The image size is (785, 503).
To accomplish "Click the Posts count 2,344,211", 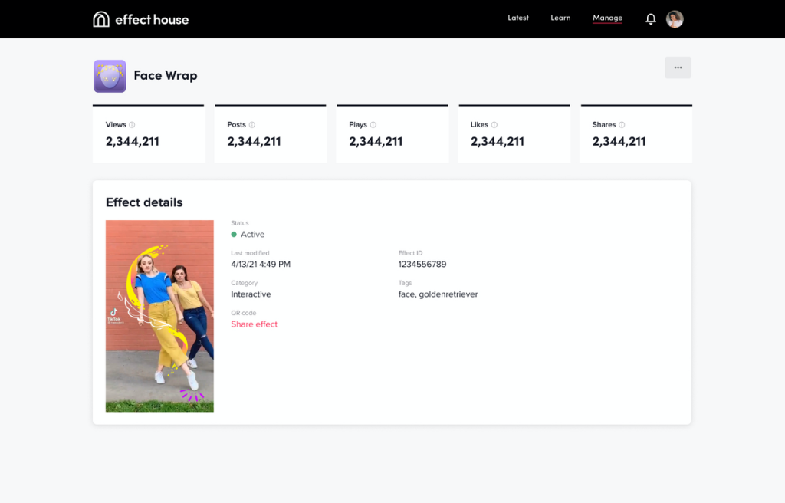I will pos(254,142).
